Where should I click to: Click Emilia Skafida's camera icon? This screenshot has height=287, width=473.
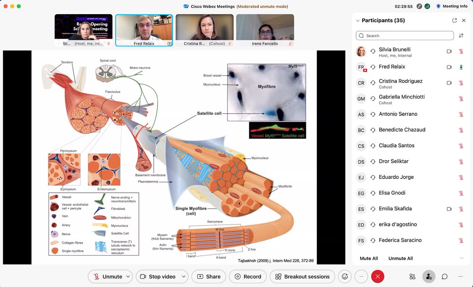[x=449, y=209]
